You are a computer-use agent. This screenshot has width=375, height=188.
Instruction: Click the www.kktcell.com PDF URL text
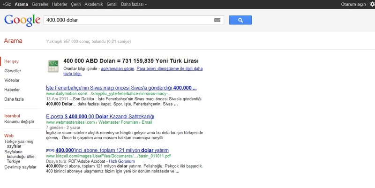[x=108, y=156]
